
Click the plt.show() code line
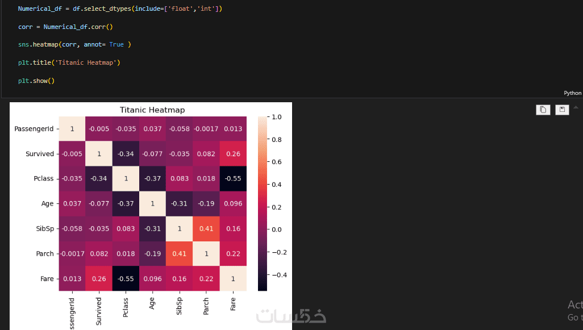[x=36, y=81]
